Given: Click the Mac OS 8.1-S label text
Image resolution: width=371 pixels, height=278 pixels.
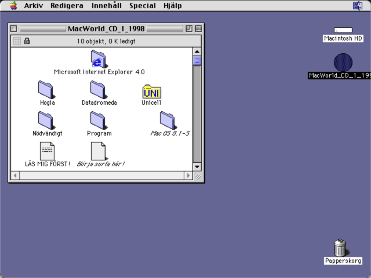Looking at the screenshot, I should click(x=170, y=133).
